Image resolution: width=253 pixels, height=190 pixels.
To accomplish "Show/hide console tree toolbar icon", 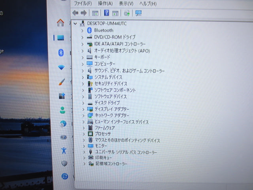I will (95, 13).
